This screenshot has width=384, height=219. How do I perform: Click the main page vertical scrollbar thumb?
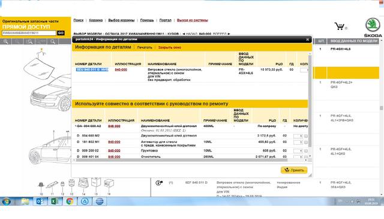382,108
